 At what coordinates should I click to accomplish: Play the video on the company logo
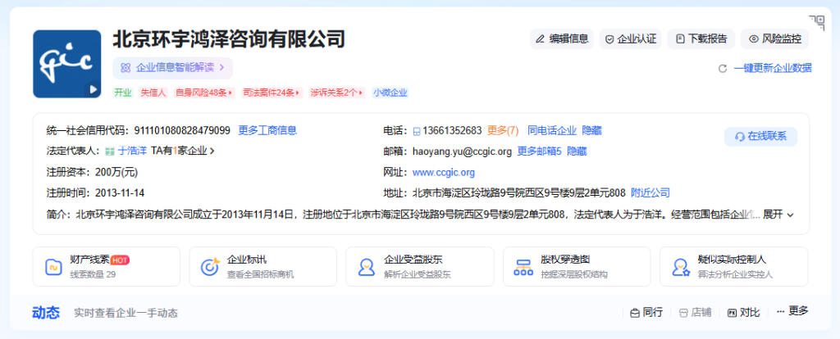point(94,89)
